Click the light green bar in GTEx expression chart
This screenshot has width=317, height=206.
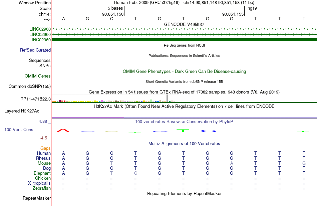click(151, 101)
